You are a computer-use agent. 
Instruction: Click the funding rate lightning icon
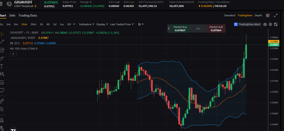tap(200, 6)
